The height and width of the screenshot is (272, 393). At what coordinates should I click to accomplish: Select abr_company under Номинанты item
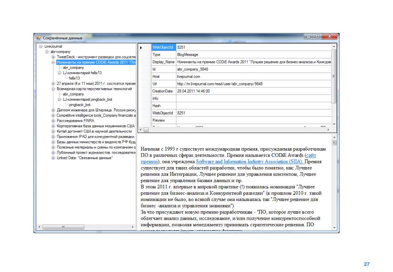pos(73,68)
